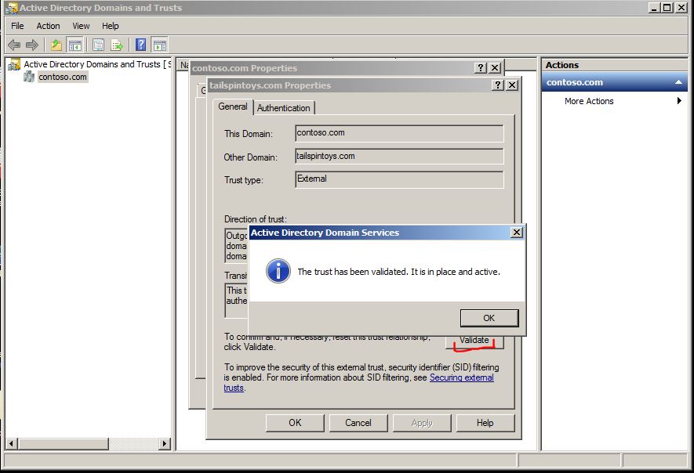Open the Action menu
694x473 pixels.
(48, 26)
